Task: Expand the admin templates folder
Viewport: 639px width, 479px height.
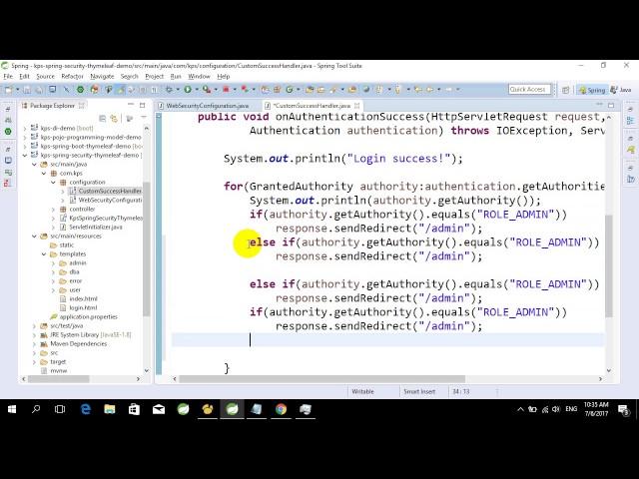Action: coord(53,263)
